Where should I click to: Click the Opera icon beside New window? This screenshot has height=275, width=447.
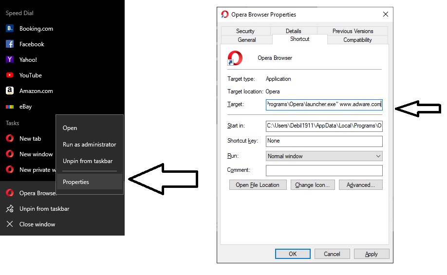[10, 154]
